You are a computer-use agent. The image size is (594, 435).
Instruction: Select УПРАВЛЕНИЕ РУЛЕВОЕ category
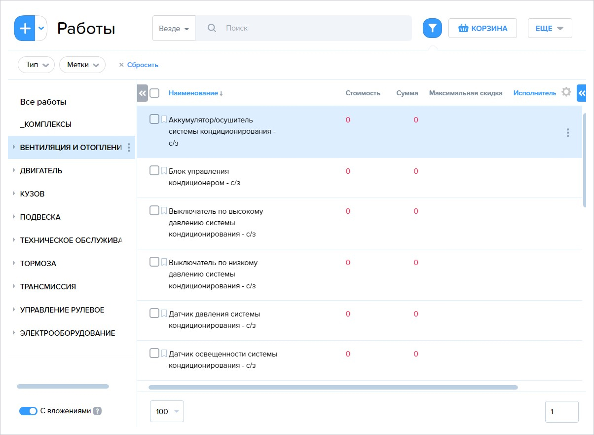point(62,310)
